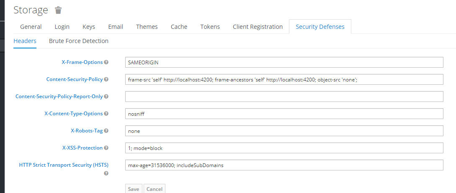
Task: Click the HSTS help icon
Action: [x=106, y=173]
